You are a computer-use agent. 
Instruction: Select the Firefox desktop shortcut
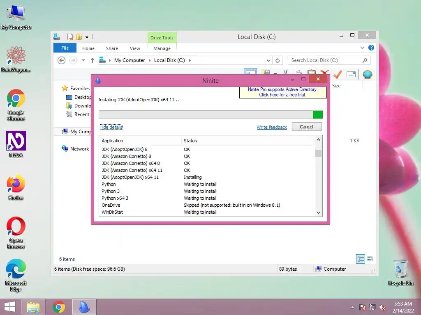16,187
